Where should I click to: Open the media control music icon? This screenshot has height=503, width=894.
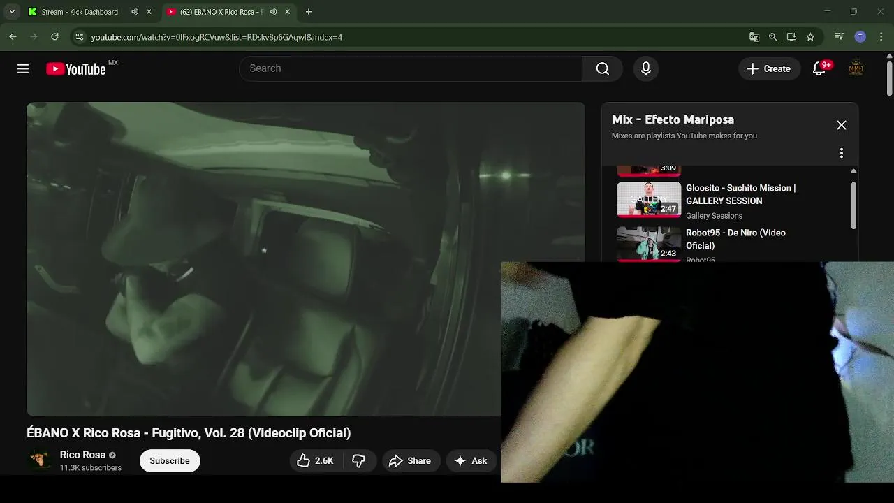click(840, 37)
